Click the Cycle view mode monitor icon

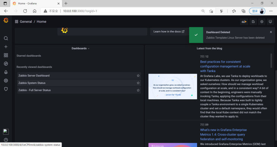270,22
